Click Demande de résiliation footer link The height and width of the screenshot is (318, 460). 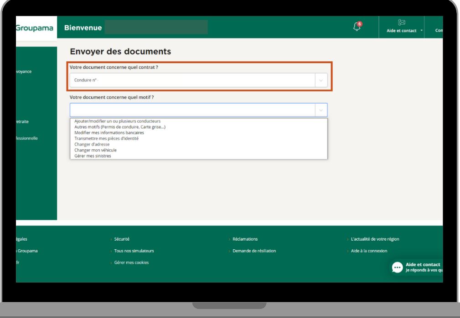[x=254, y=251]
